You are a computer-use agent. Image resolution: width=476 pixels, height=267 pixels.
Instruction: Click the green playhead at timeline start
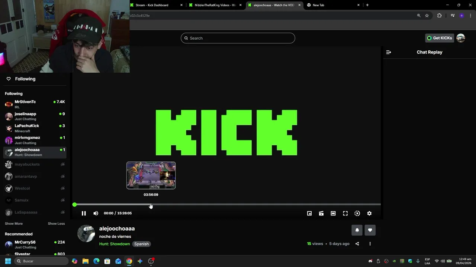pyautogui.click(x=75, y=204)
